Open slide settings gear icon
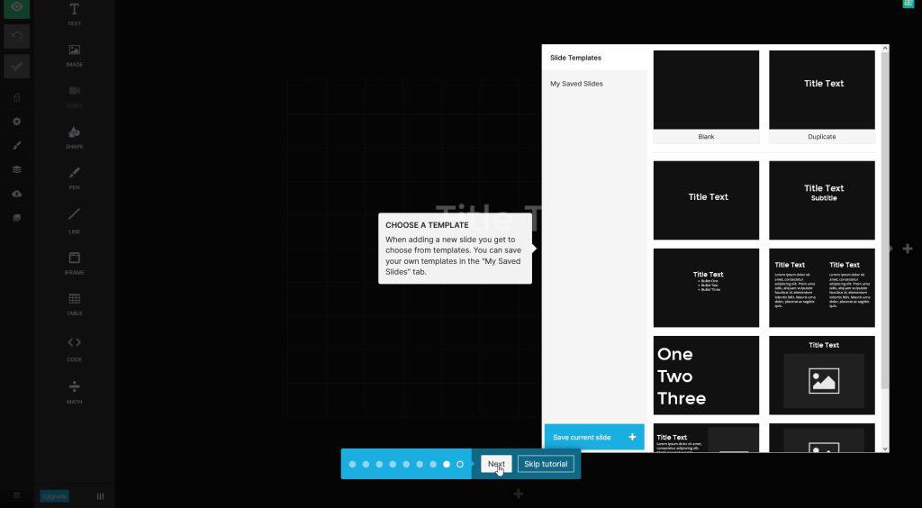The width and height of the screenshot is (922, 508). pos(16,121)
